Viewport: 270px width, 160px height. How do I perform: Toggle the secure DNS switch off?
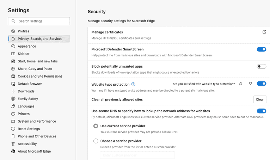click(x=261, y=111)
